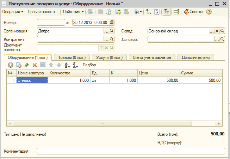Click the Подбор button
This screenshot has width=230, height=159.
point(89,65)
